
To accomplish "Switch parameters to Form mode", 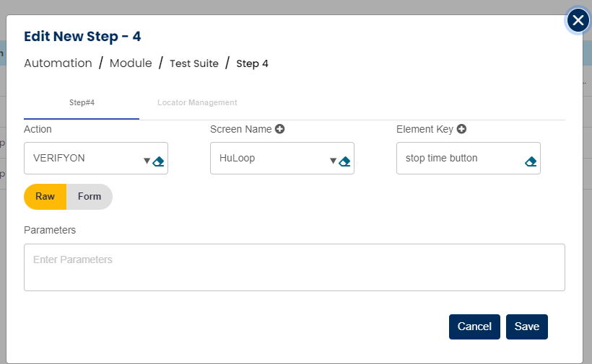I will coord(90,197).
